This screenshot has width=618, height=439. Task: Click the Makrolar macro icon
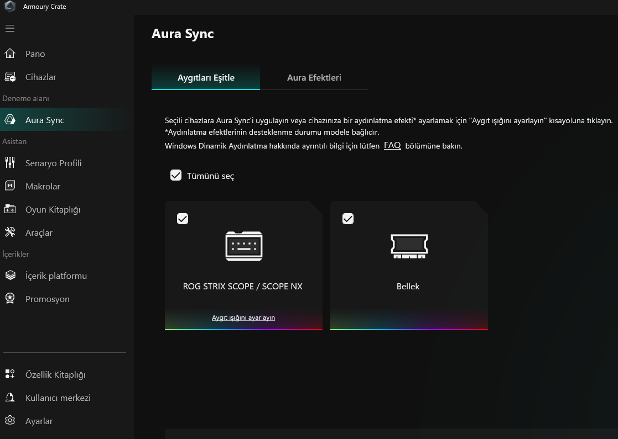coord(10,186)
